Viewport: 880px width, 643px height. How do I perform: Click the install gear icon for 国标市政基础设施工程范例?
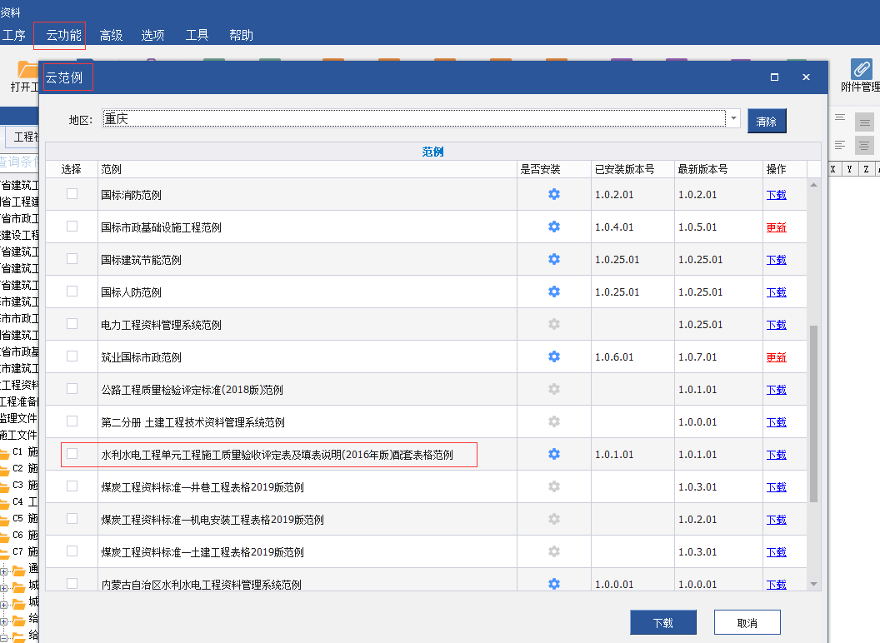coord(554,227)
